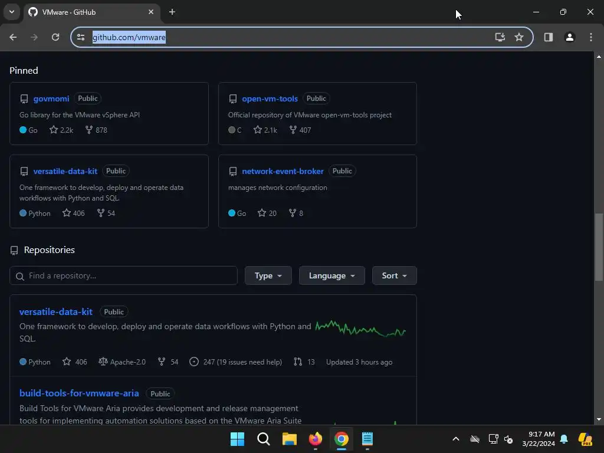View network-event-broker 8 forks

[x=296, y=214]
